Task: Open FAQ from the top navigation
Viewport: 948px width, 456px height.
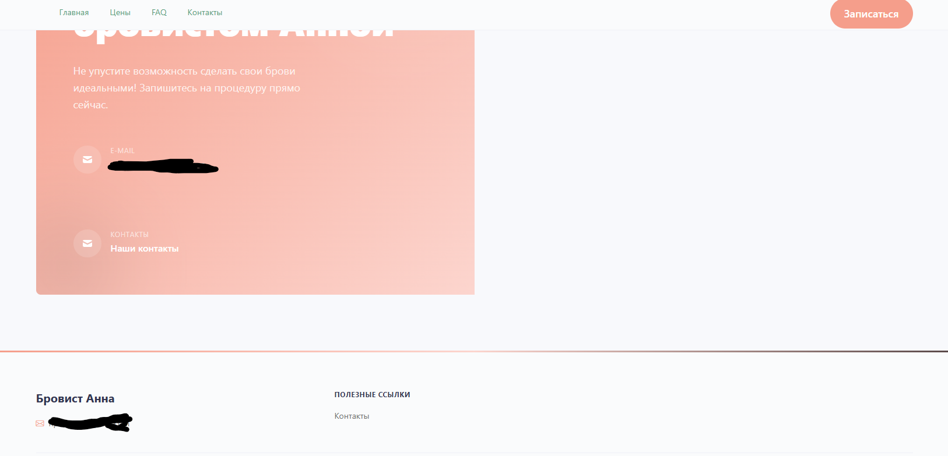Action: [x=159, y=12]
